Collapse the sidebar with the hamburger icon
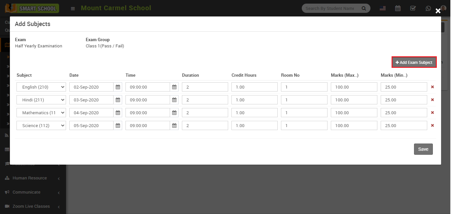Viewport: 451px width, 214px height. click(73, 9)
